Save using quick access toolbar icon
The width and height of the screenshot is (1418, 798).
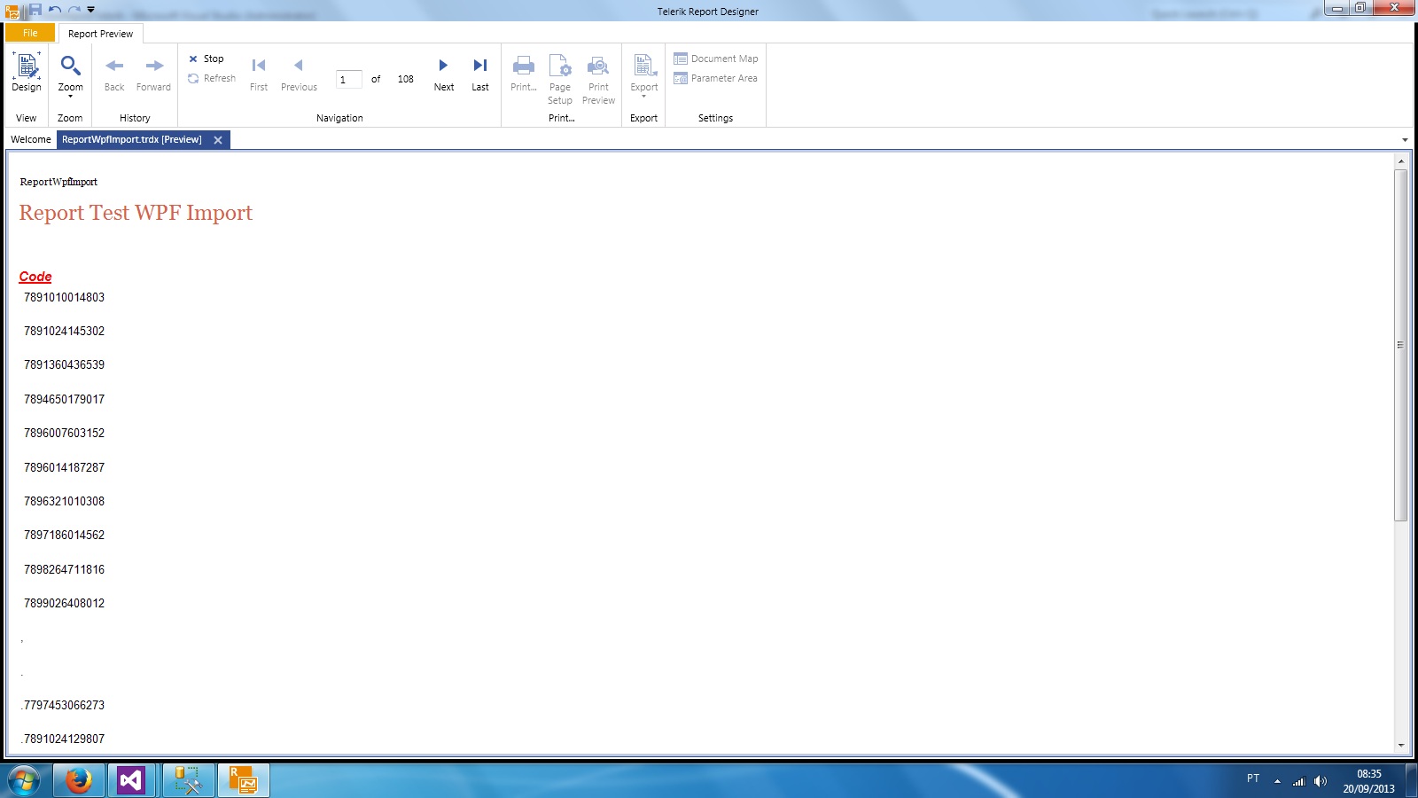pos(35,10)
